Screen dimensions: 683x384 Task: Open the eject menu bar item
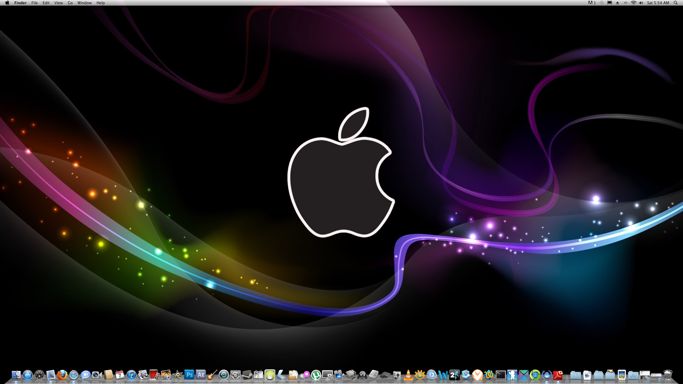tap(617, 3)
